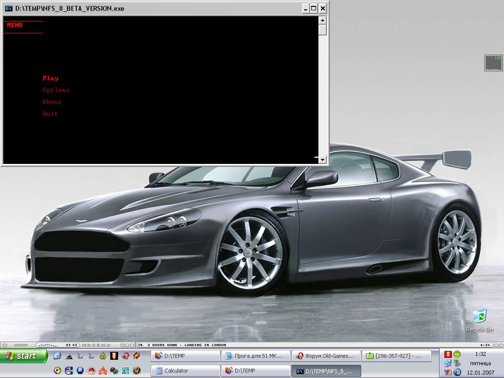Launch World of Warcraft quick launch icon
Viewport: 504px width, 378px height.
(x=137, y=371)
